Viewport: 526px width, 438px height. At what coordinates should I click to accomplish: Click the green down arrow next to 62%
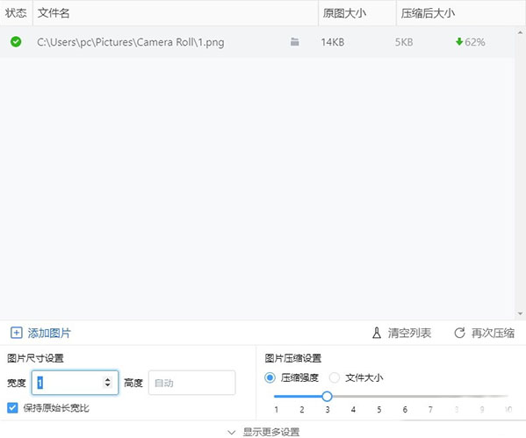(x=459, y=42)
